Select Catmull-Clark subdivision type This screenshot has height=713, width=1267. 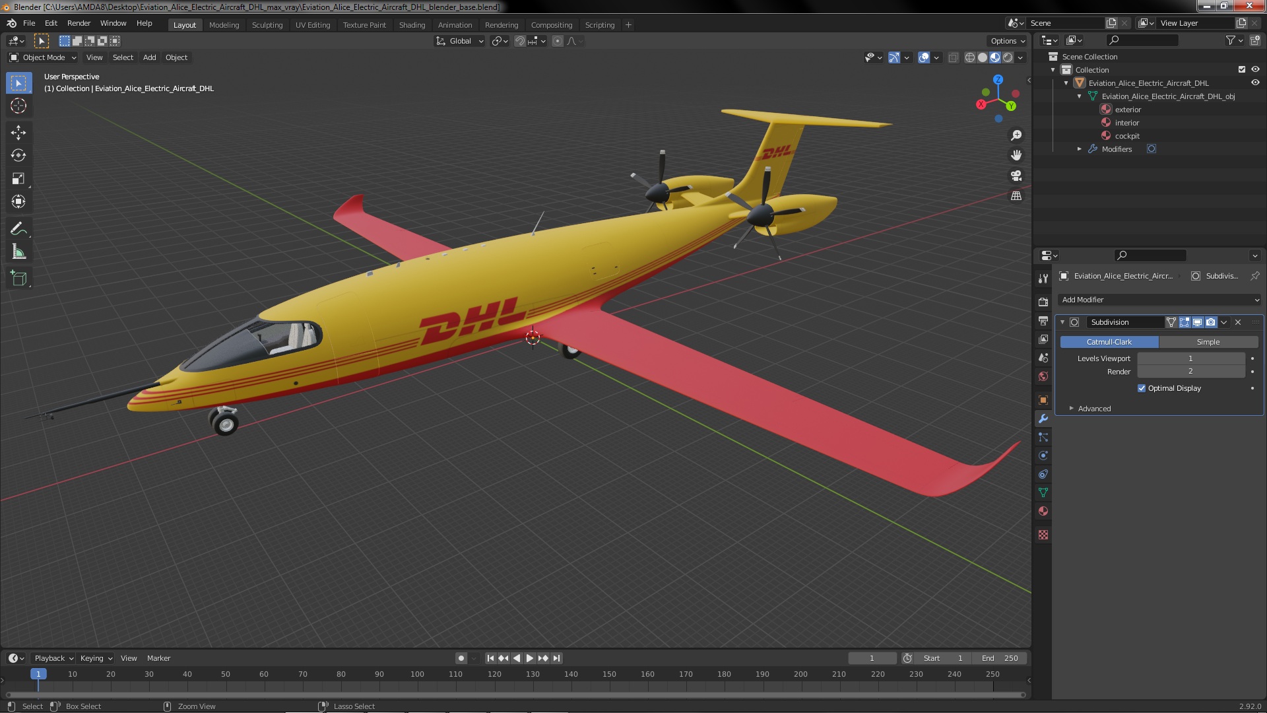[1109, 342]
